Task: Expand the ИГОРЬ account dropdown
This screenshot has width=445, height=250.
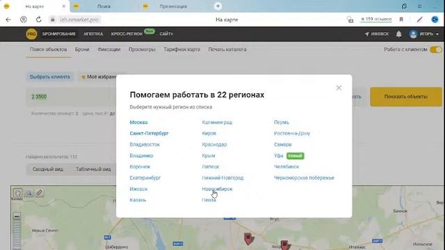Action: pyautogui.click(x=429, y=34)
